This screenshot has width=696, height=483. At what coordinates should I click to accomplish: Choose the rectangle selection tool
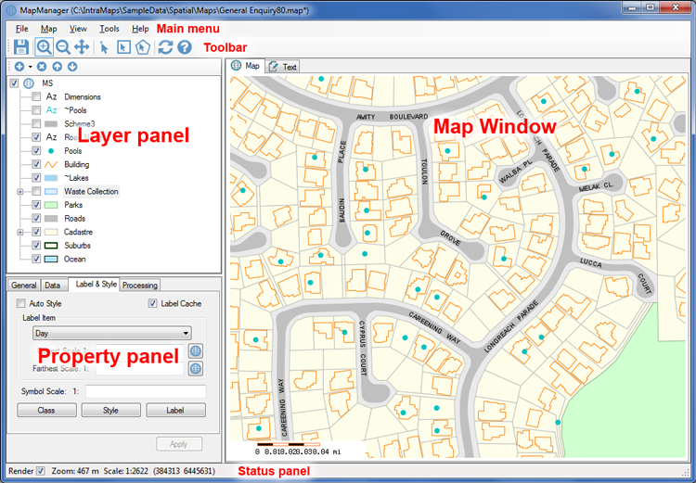[123, 47]
